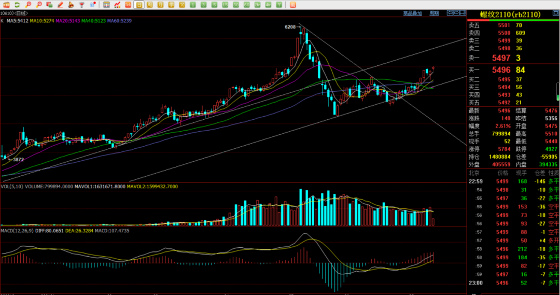Viewport: 560px width, 295px height.
Task: Click the 幅度 2.61% value
Action: 503,126
